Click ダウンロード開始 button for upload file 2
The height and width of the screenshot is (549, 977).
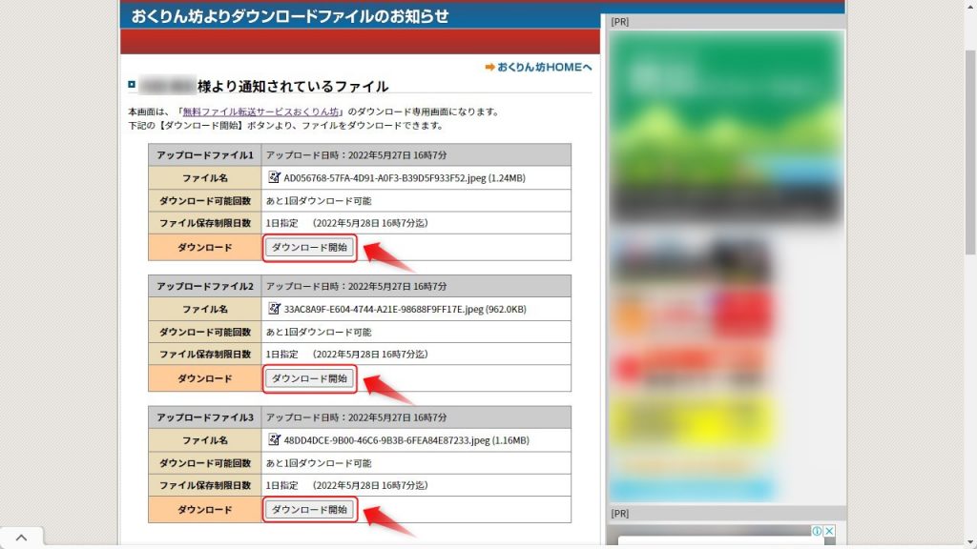310,378
